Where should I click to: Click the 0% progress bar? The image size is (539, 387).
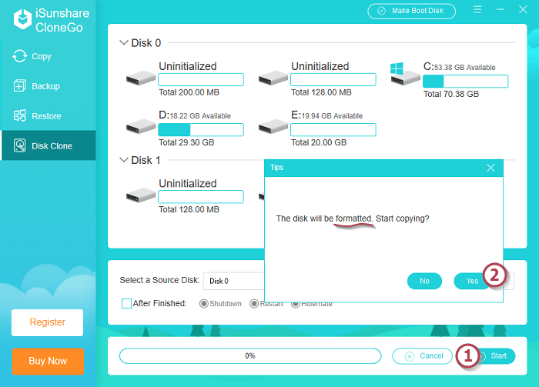click(249, 356)
